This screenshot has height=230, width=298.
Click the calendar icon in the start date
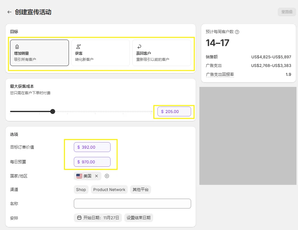point(79,218)
